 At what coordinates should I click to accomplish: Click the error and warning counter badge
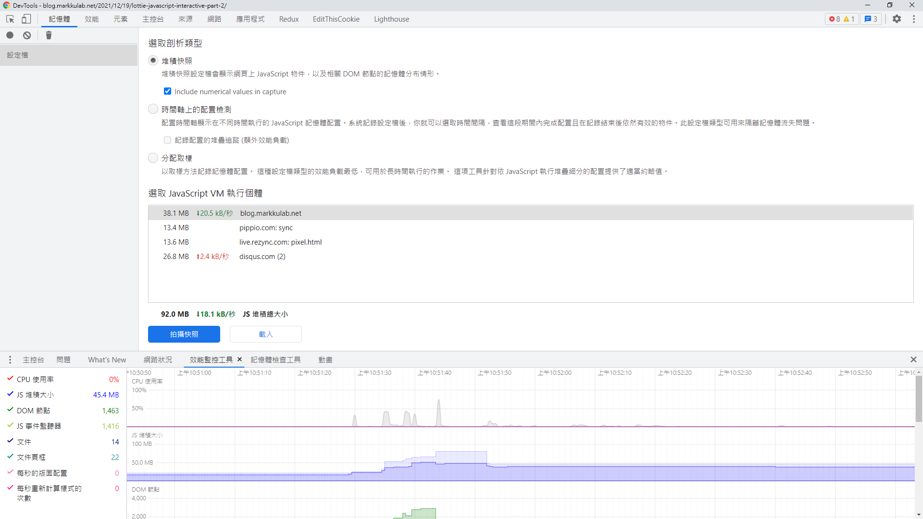(842, 19)
